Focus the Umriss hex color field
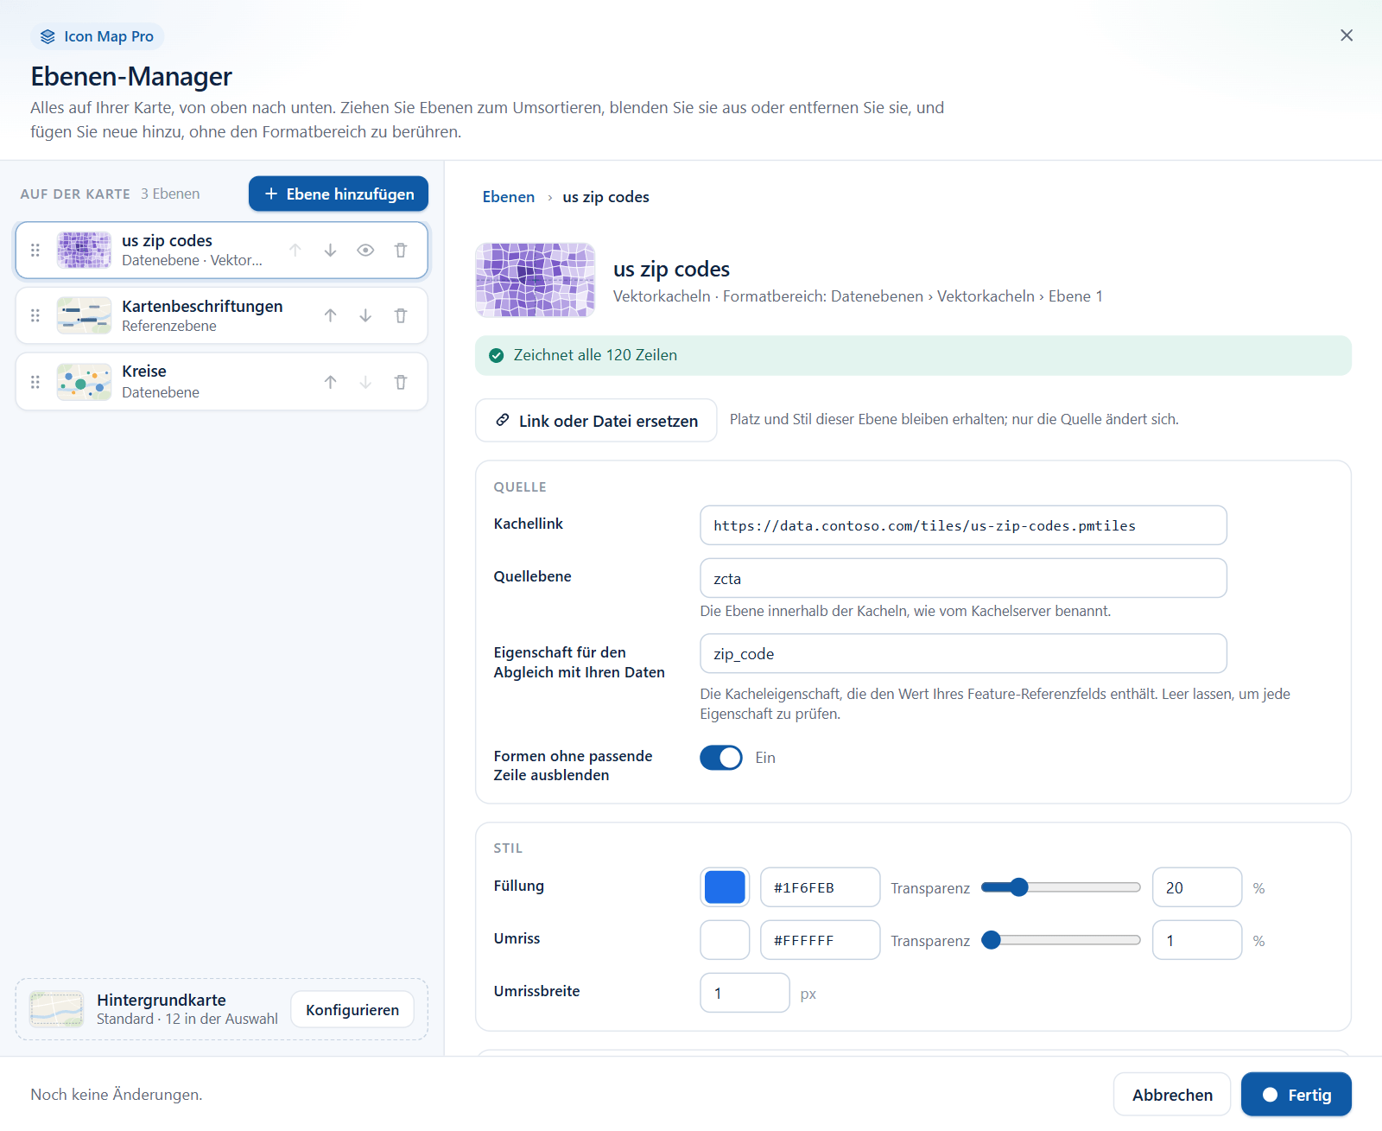1382x1131 pixels. tap(820, 940)
